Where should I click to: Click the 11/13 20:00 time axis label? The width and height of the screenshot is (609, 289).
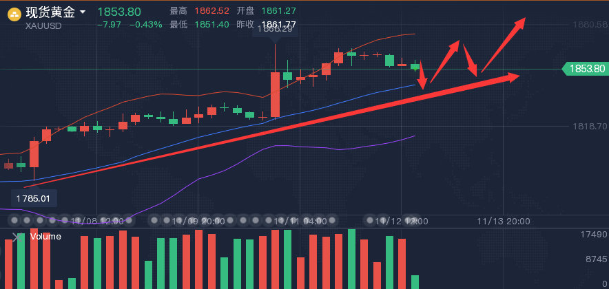coord(504,222)
